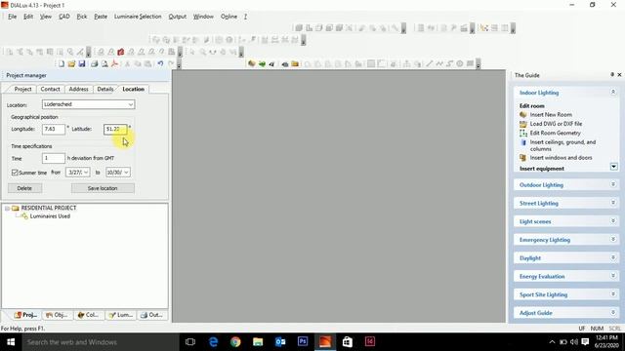Expand the Emergency Lighting guide section
The width and height of the screenshot is (625, 351).
pos(613,239)
